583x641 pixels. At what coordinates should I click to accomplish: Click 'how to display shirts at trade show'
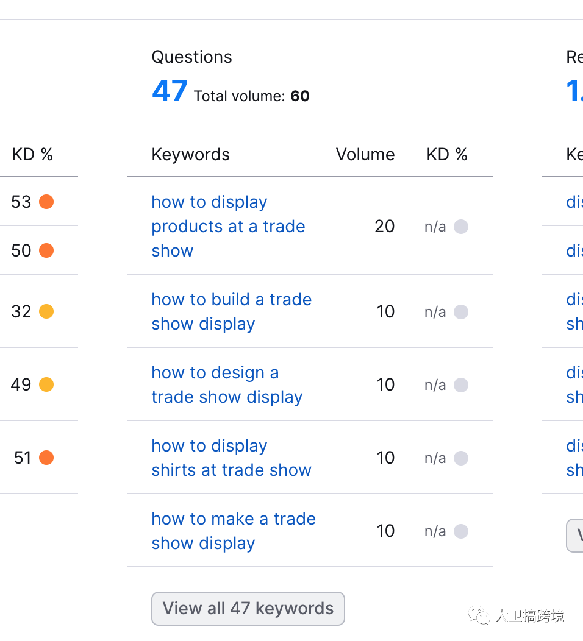coord(231,458)
